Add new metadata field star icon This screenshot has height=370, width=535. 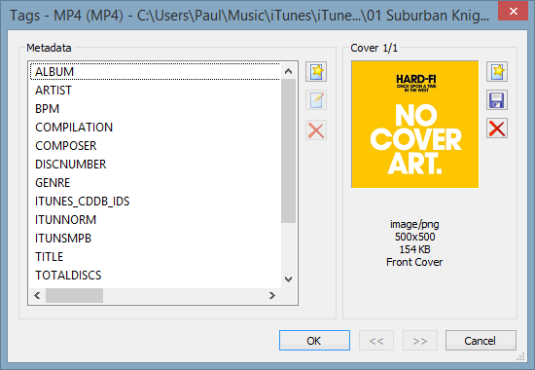[316, 71]
